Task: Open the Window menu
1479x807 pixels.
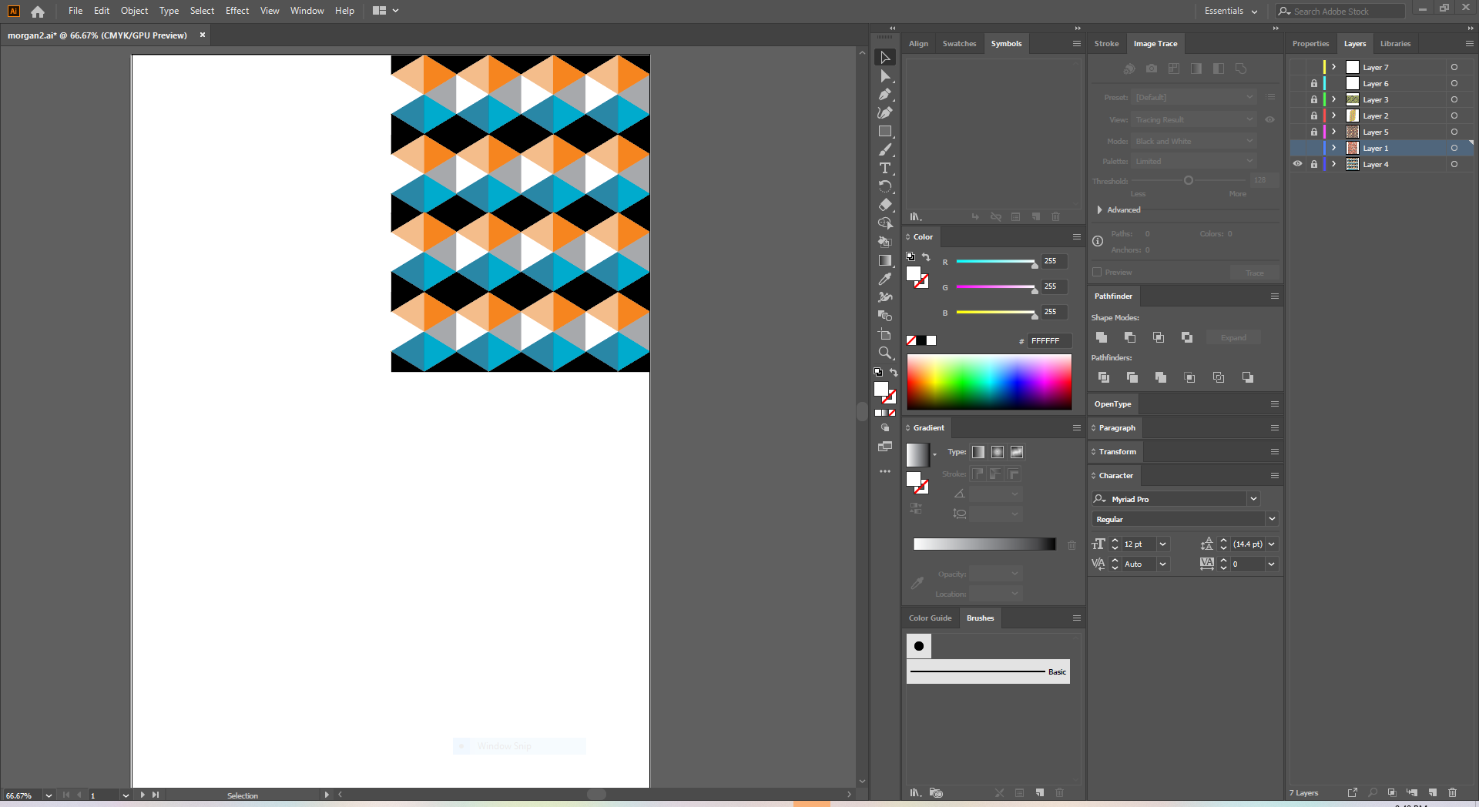Action: (307, 11)
